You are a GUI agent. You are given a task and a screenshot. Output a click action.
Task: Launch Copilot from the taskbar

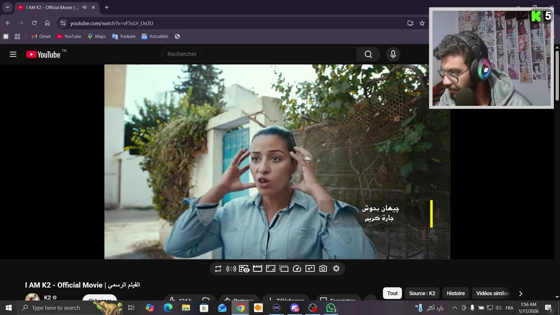pyautogui.click(x=150, y=308)
